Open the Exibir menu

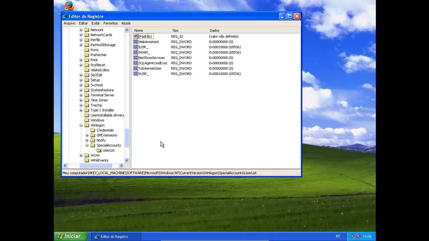(x=96, y=23)
